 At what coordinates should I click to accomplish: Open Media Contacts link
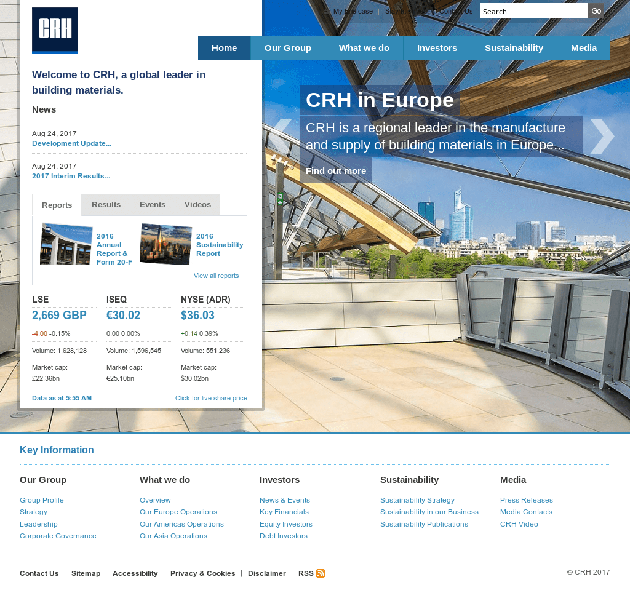tap(526, 512)
